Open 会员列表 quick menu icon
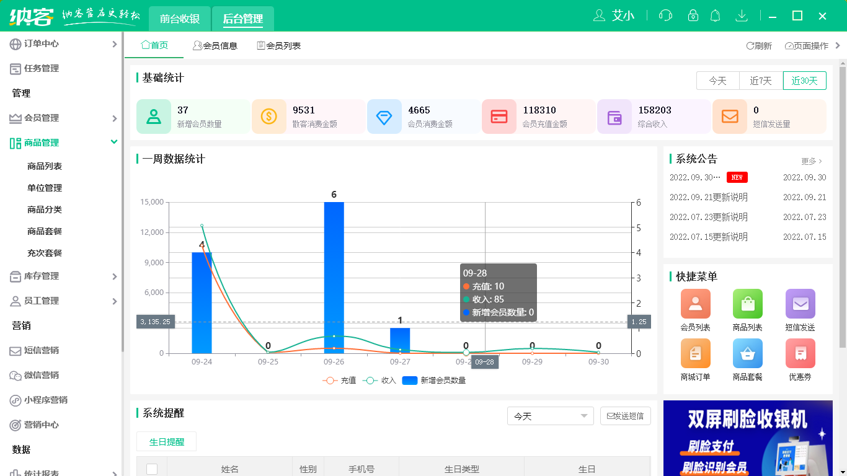This screenshot has width=847, height=476. point(695,304)
